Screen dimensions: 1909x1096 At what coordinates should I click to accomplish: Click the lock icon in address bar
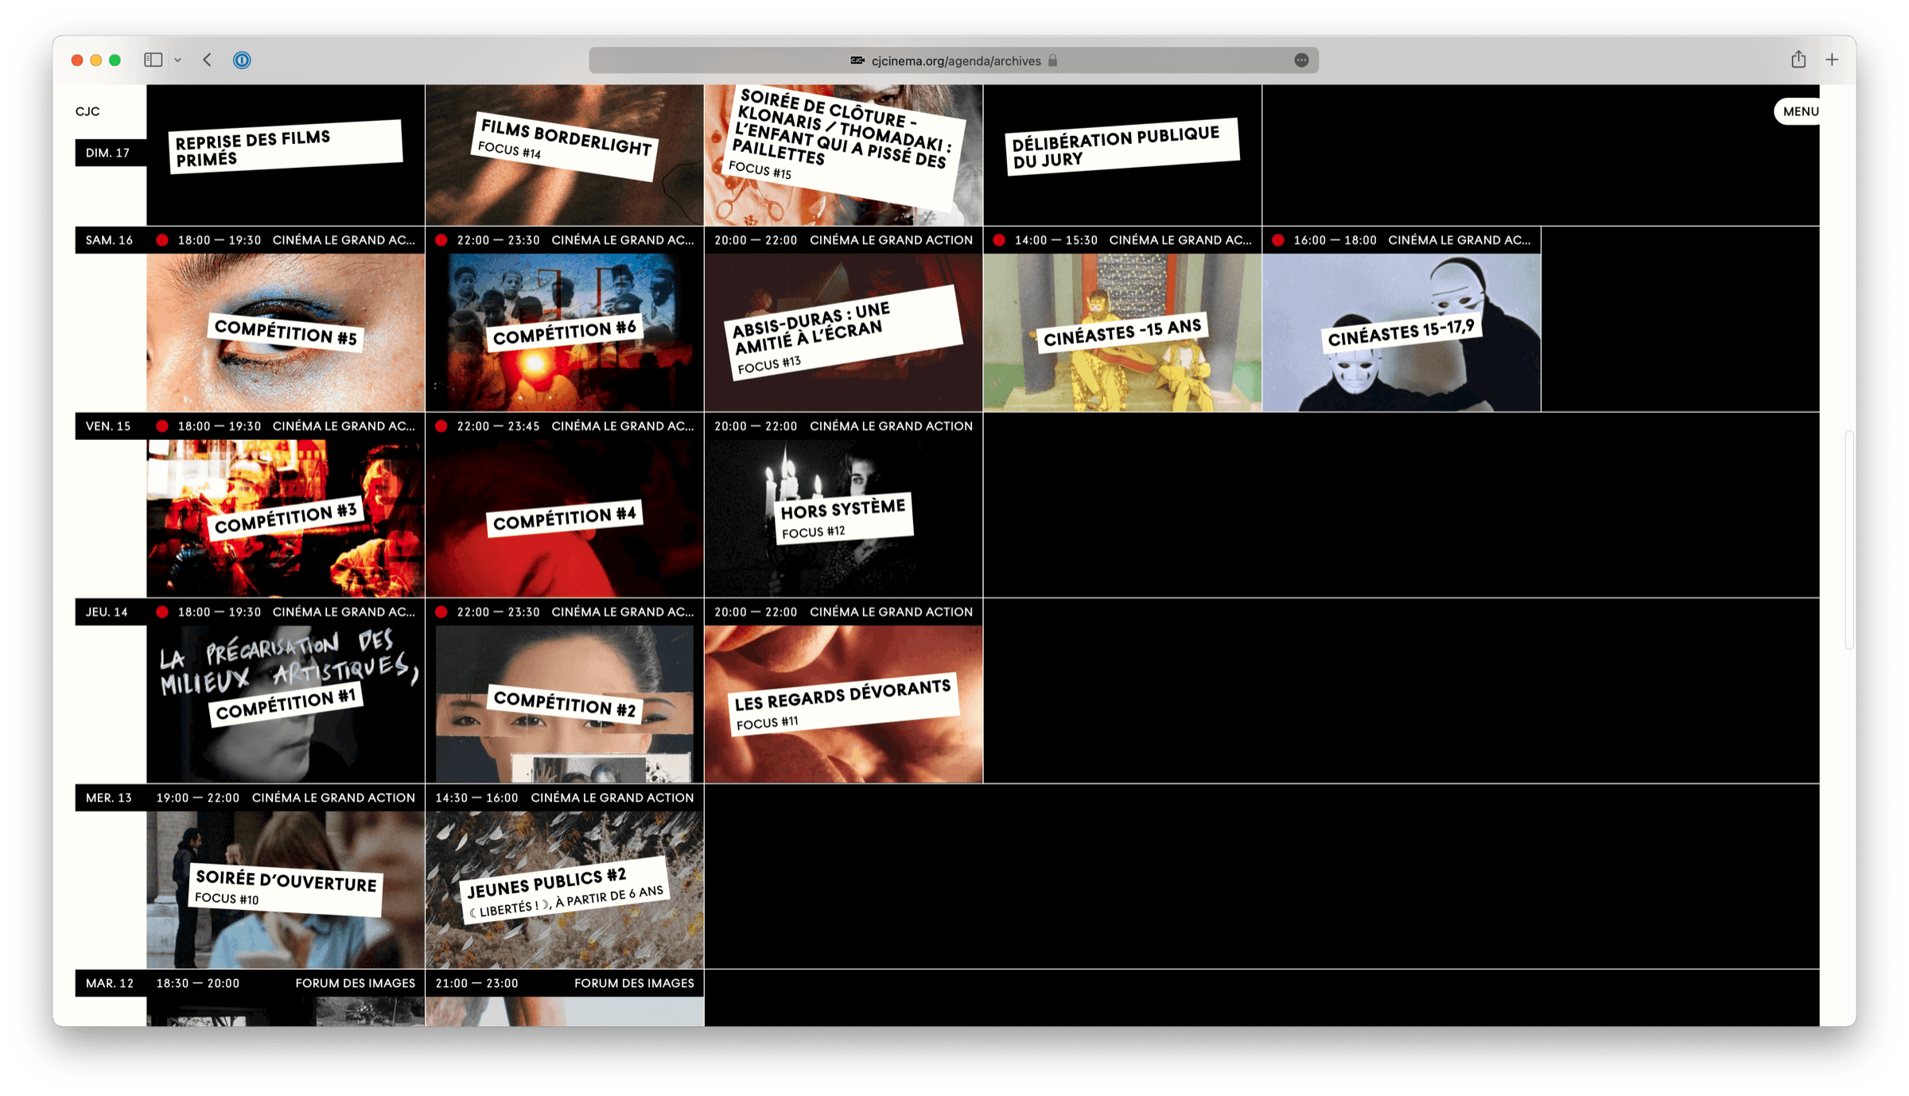(1052, 61)
